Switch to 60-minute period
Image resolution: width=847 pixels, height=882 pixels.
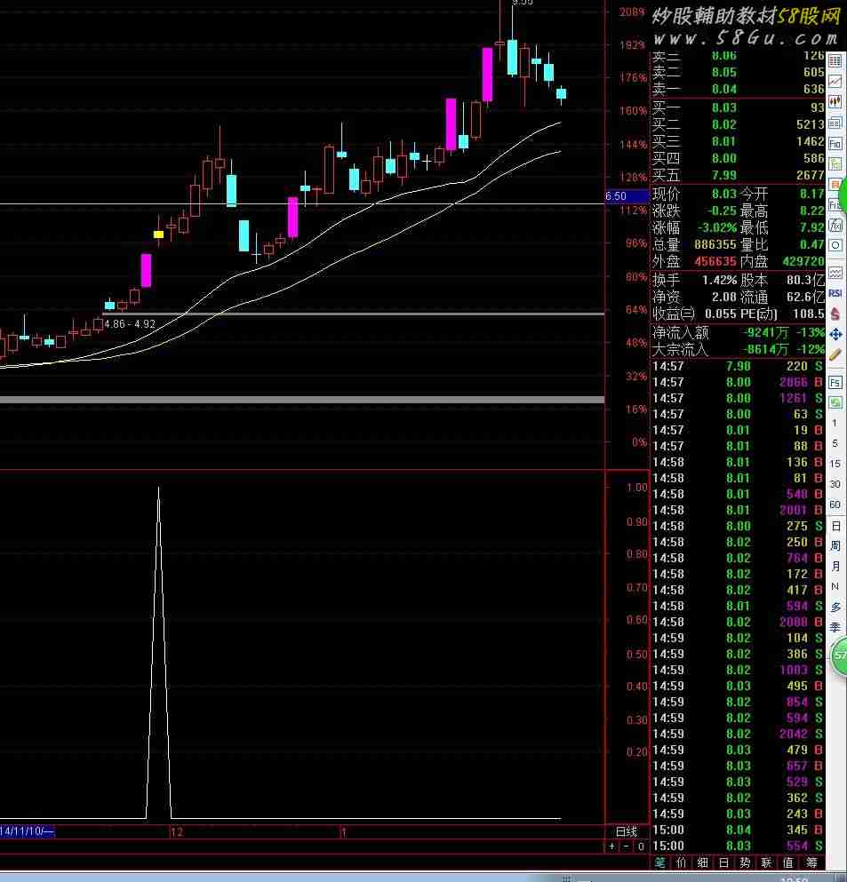[x=835, y=505]
